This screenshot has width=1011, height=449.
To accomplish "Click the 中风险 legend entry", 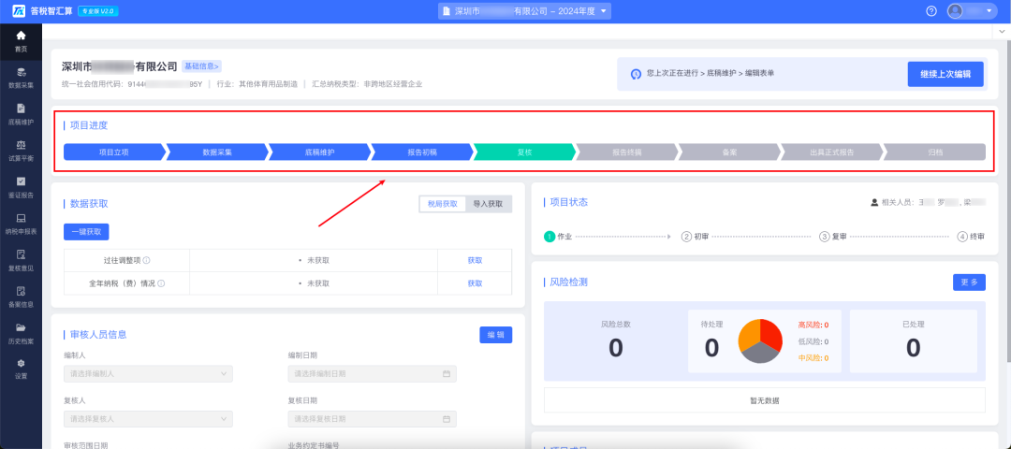I will click(813, 358).
